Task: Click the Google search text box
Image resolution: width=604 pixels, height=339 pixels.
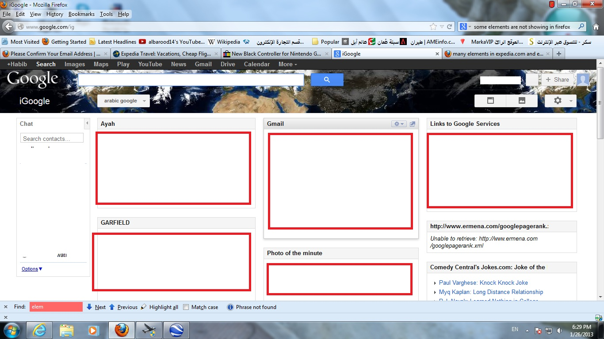Action: (191, 79)
